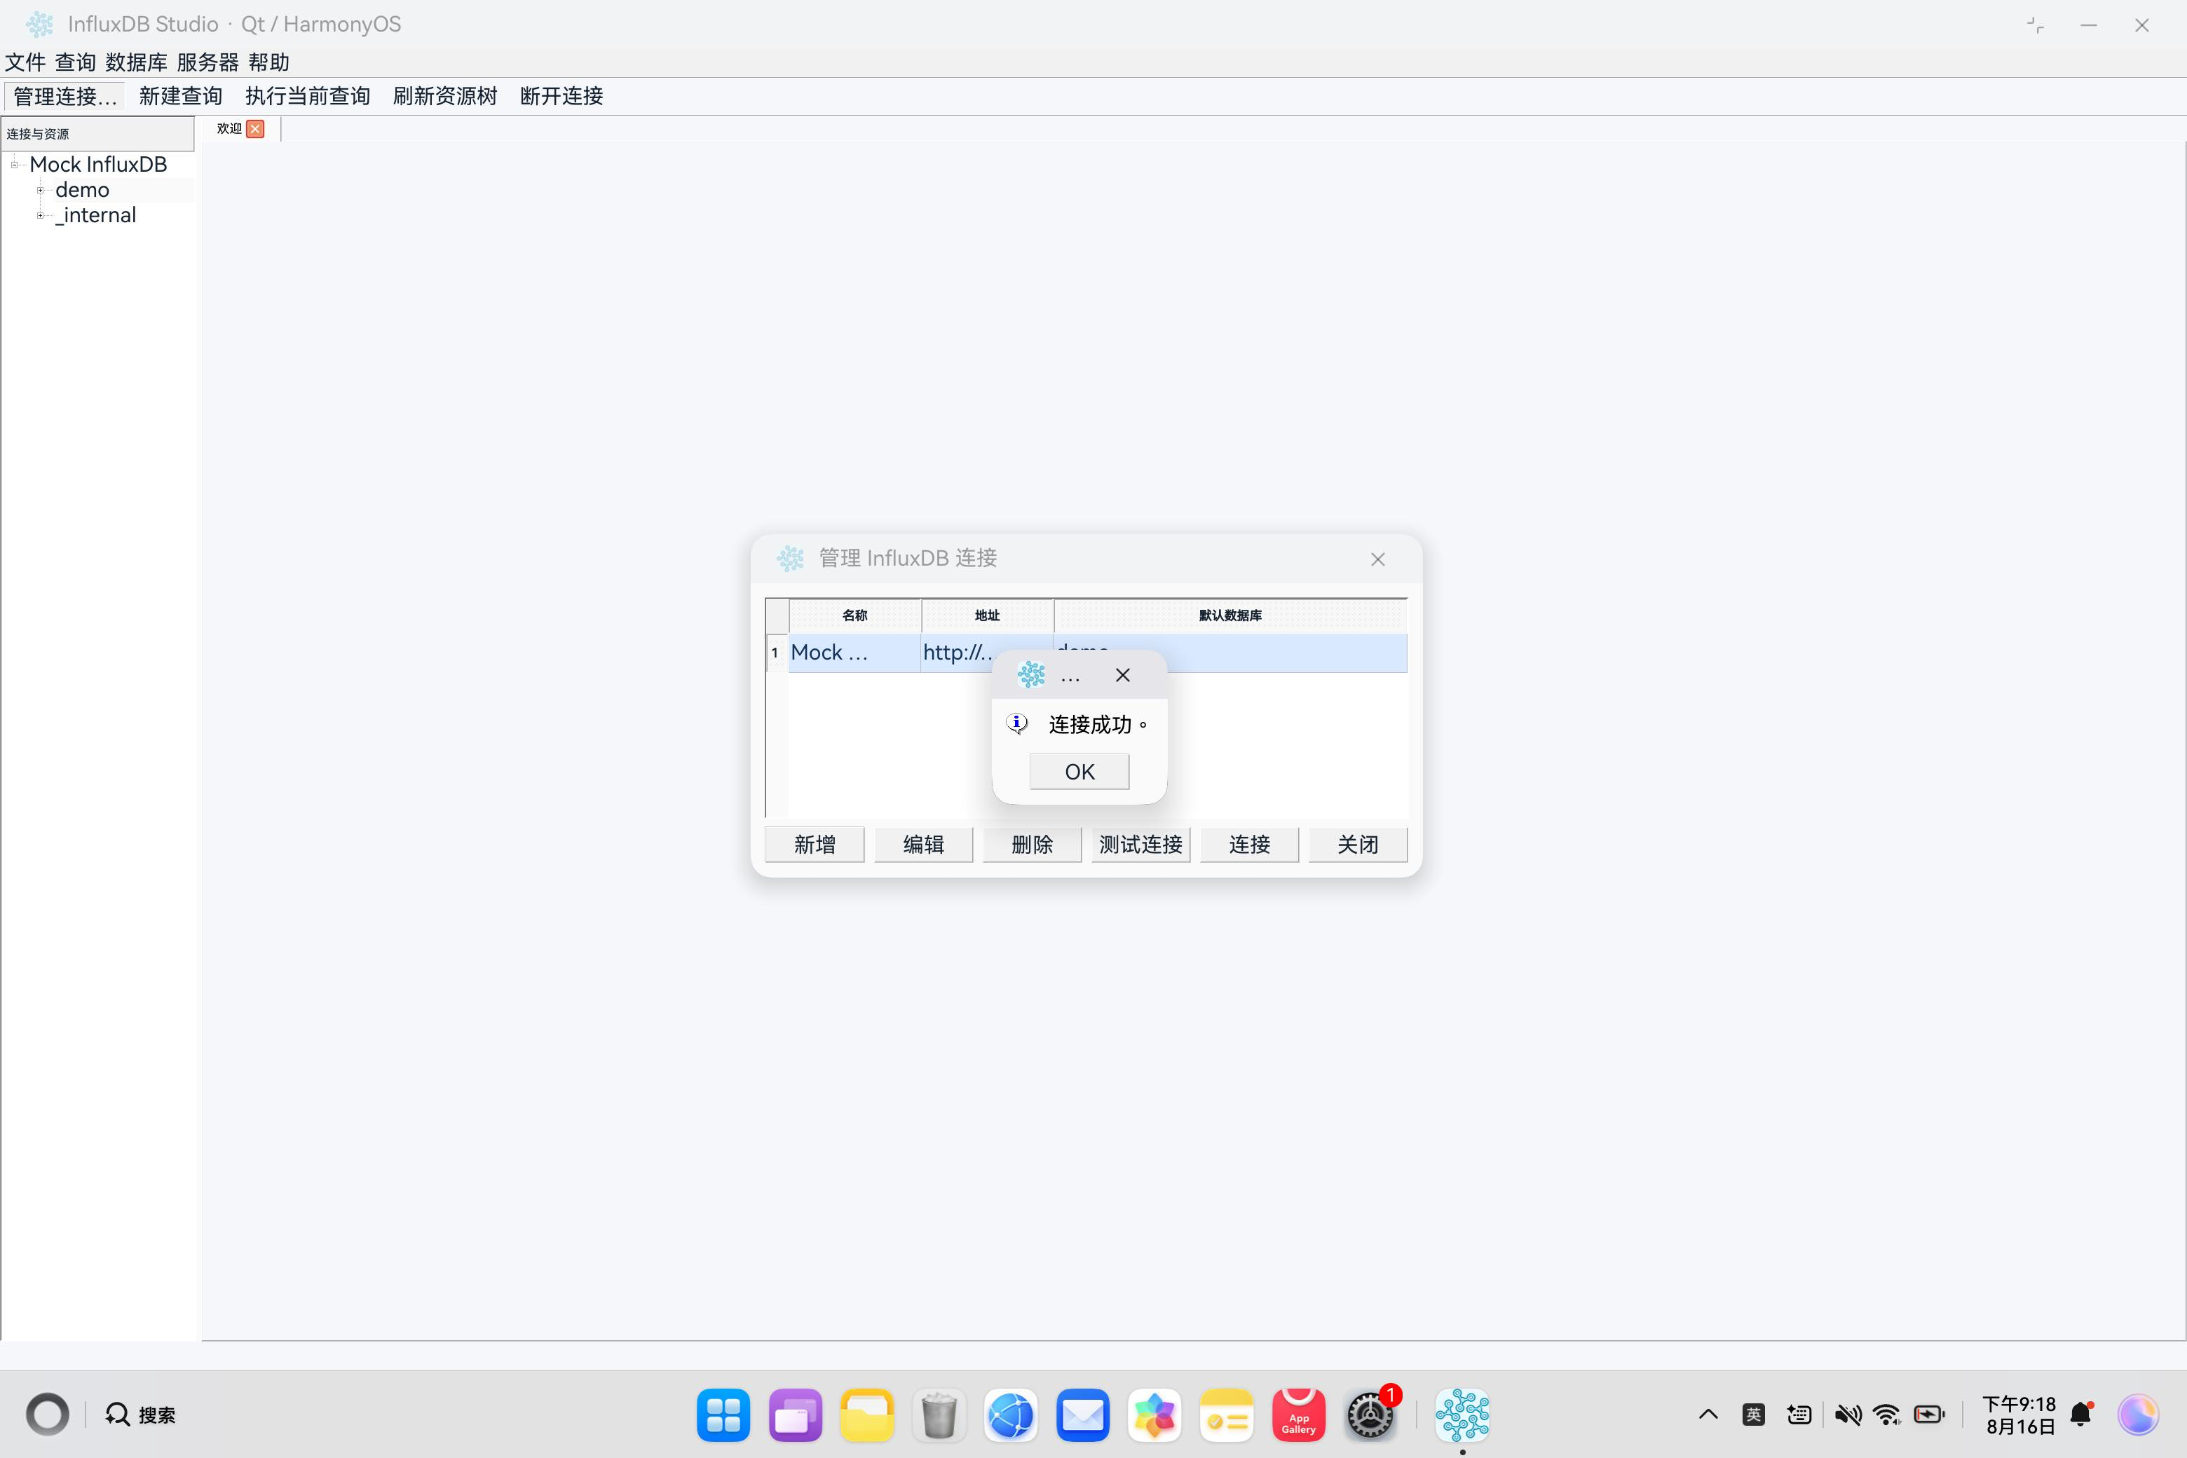Viewport: 2187px width, 1458px height.
Task: Select demo in the resource tree
Action: (x=82, y=190)
